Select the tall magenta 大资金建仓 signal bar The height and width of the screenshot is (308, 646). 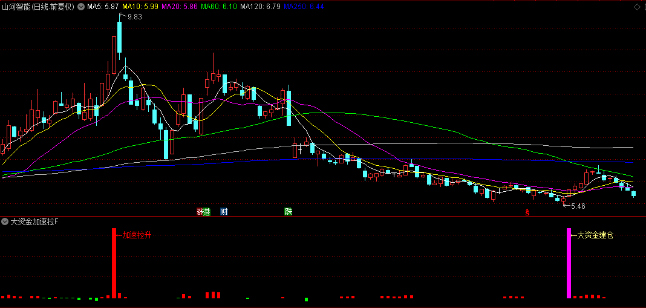tap(569, 263)
